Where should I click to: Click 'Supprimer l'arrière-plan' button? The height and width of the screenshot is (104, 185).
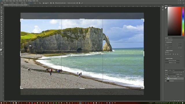172,60
